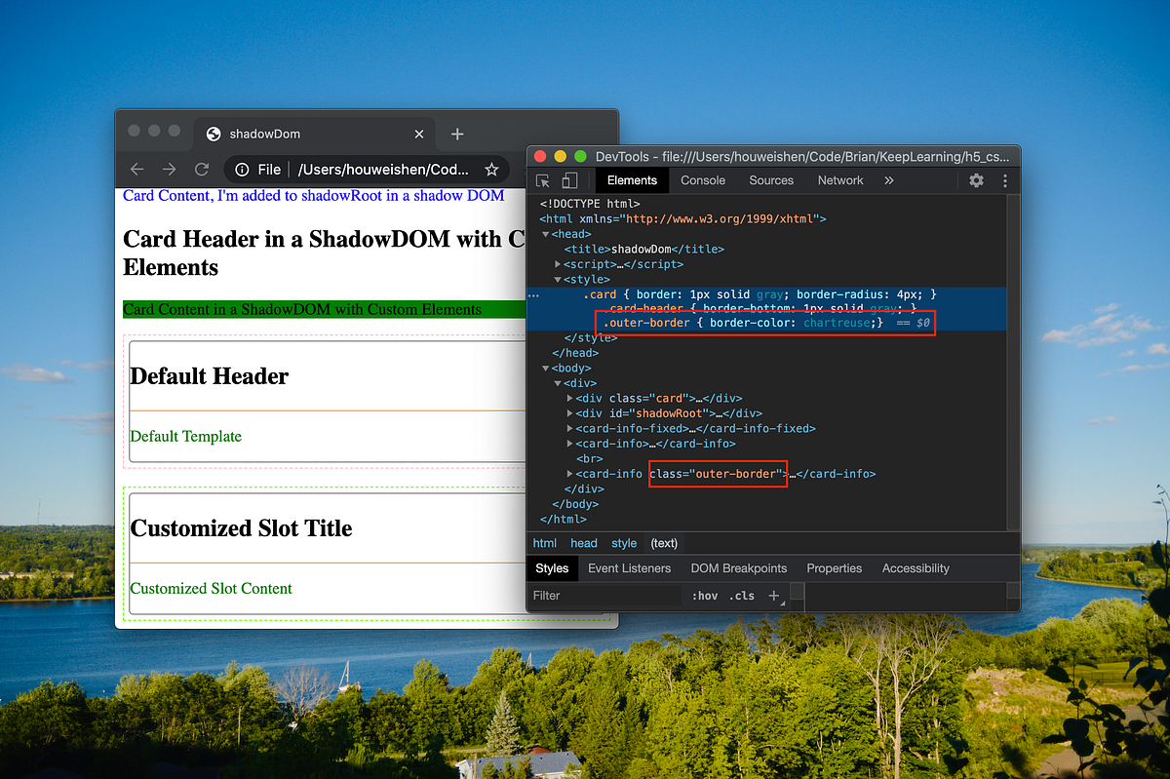Image resolution: width=1170 pixels, height=779 pixels.
Task: Expand the div class card node
Action: coord(569,398)
